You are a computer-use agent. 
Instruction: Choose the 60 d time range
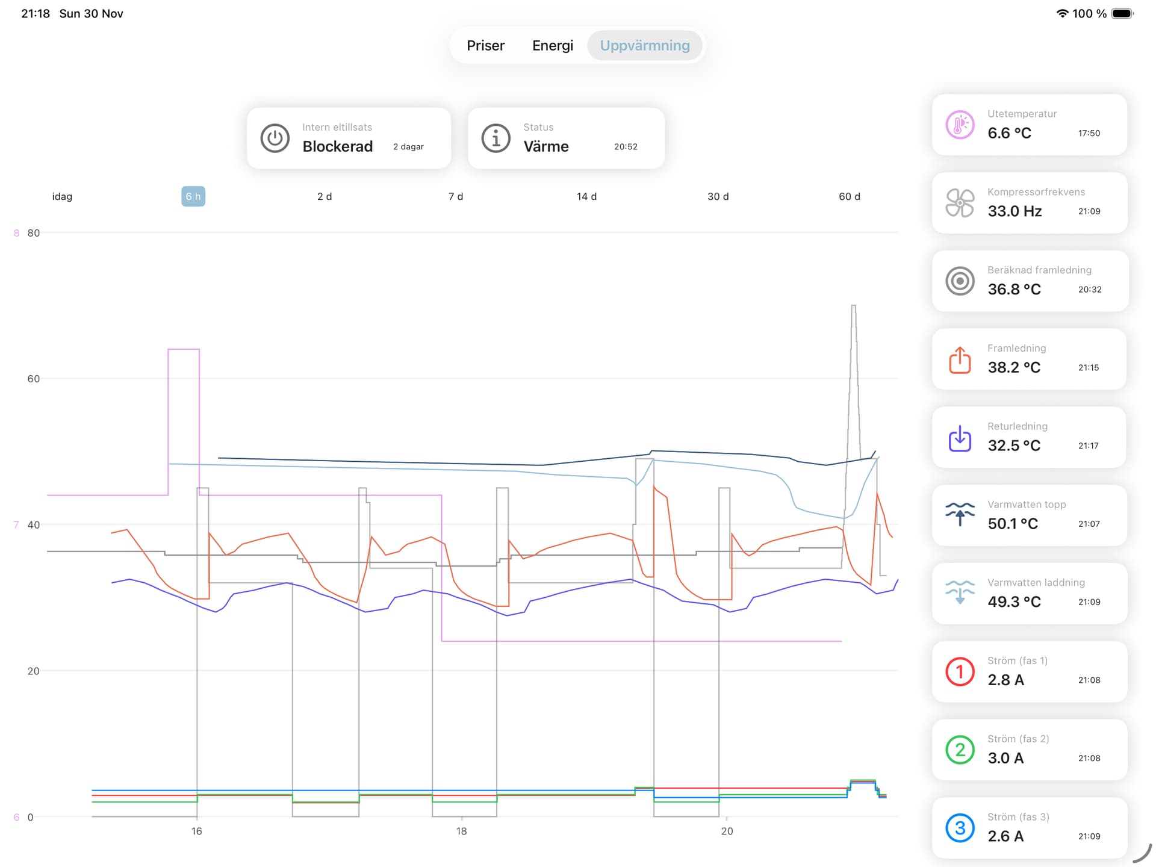tap(849, 197)
